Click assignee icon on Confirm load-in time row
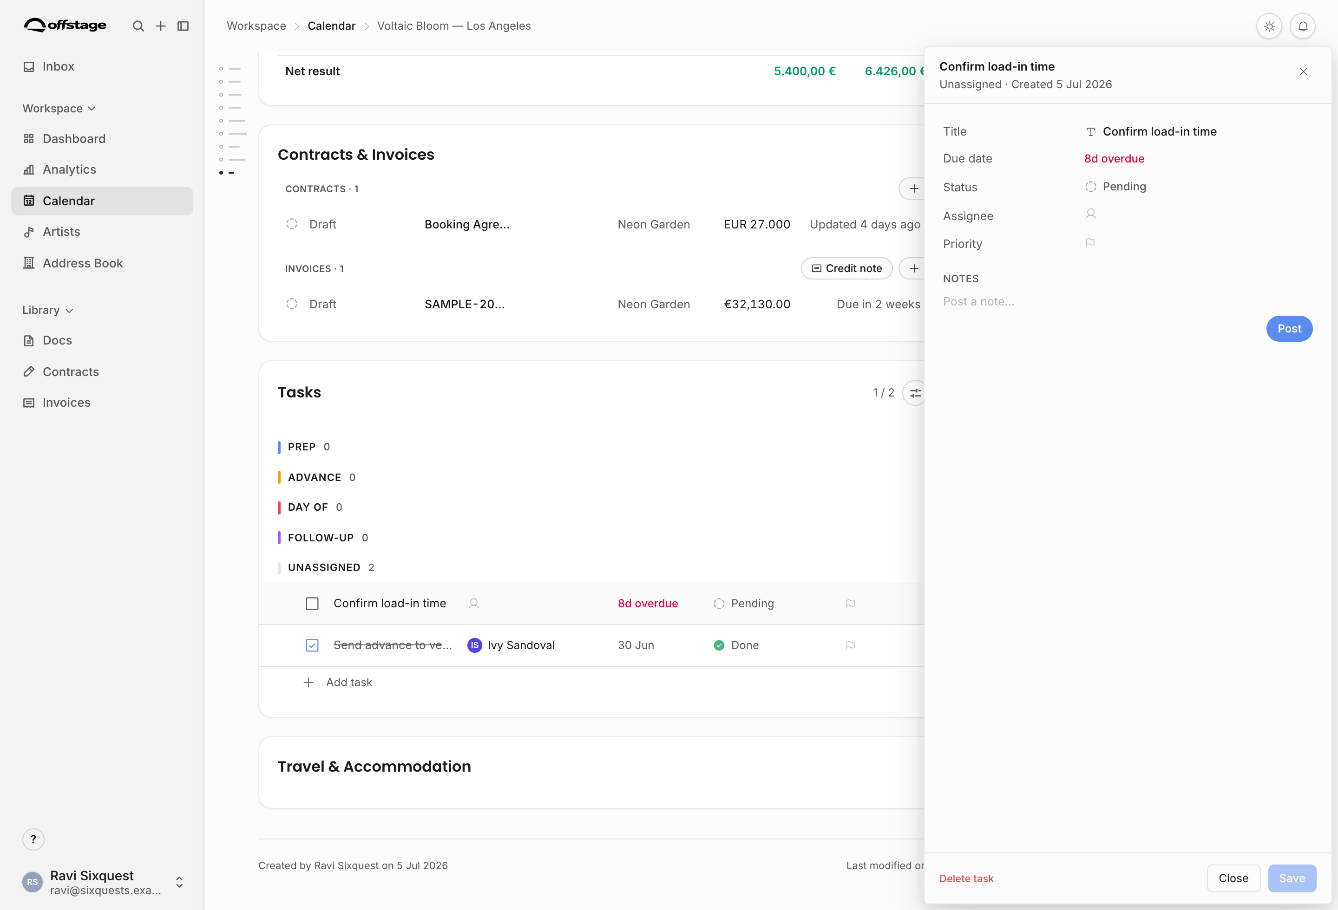Screen dimensions: 1338x910 pos(474,604)
